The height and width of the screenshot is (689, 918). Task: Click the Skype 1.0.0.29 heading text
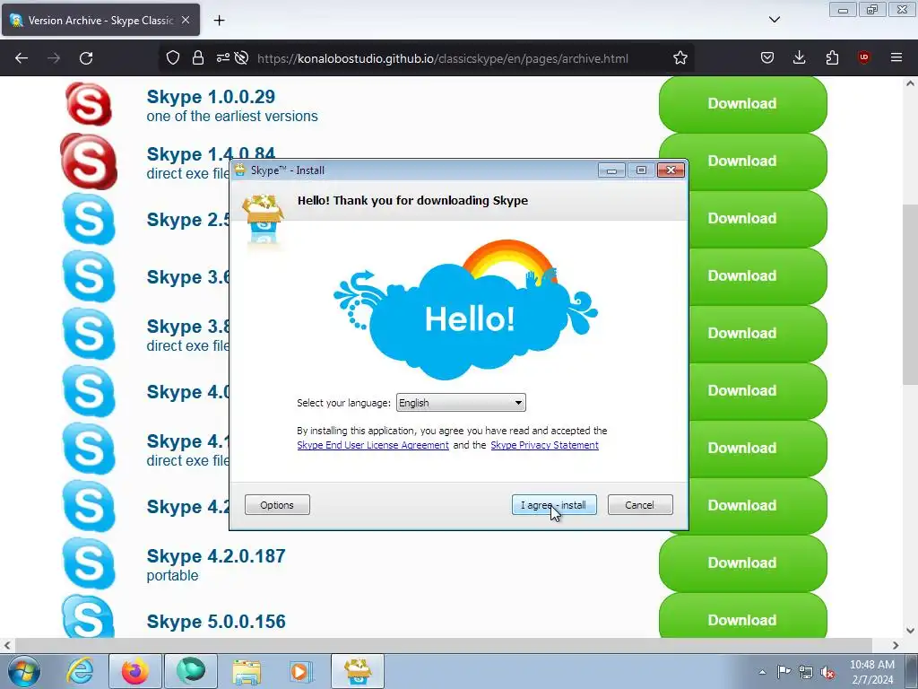tap(211, 97)
